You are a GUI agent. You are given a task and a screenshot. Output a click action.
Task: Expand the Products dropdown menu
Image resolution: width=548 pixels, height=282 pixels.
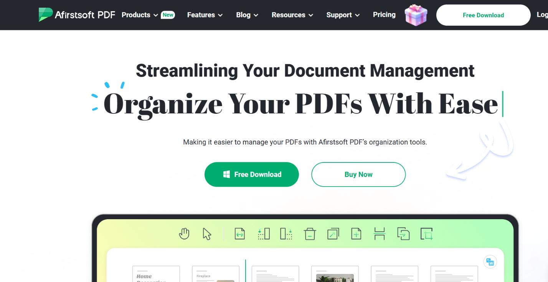click(140, 15)
